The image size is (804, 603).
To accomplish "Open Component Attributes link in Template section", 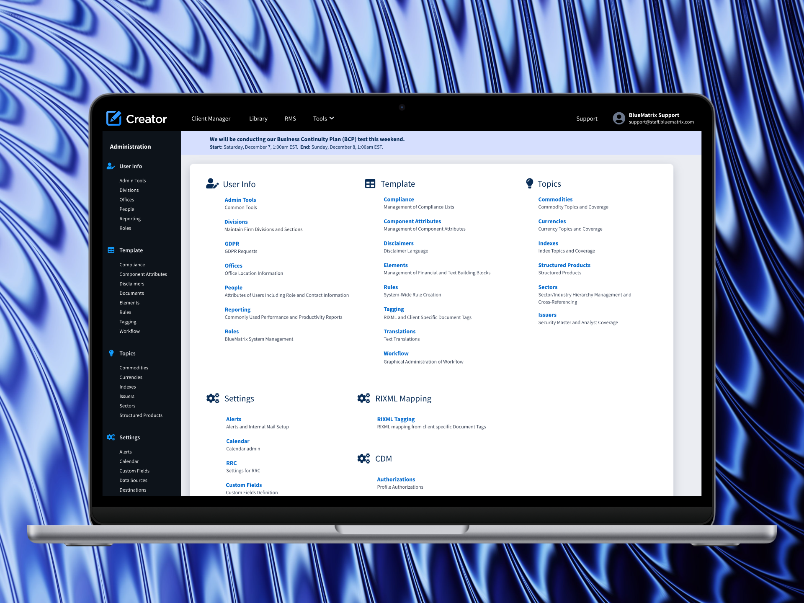I will [x=412, y=221].
